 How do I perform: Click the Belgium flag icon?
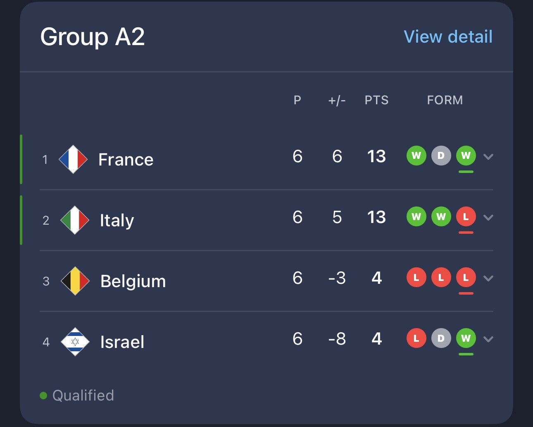pyautogui.click(x=75, y=281)
